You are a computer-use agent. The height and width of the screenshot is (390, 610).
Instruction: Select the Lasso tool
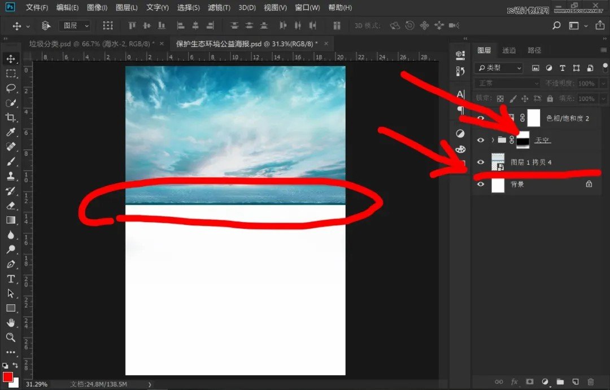click(11, 88)
